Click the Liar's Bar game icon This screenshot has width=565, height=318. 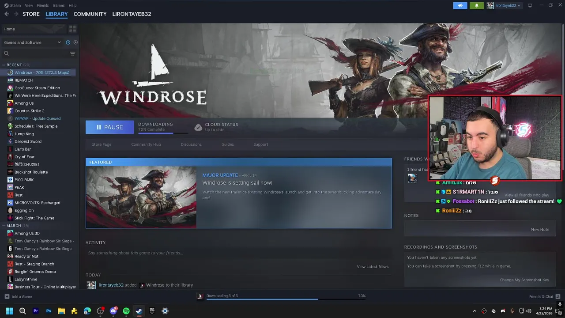coord(10,149)
